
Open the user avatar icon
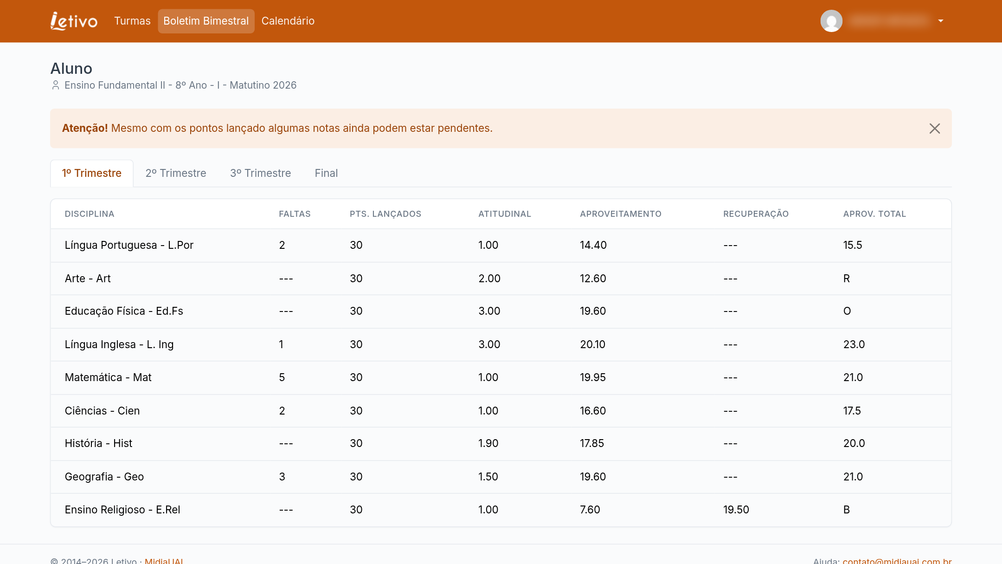(831, 21)
